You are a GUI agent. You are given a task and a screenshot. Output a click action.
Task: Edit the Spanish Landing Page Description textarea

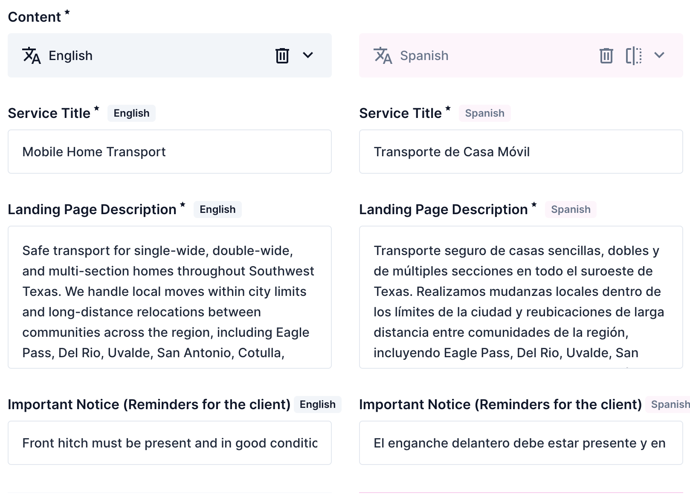[x=521, y=297]
